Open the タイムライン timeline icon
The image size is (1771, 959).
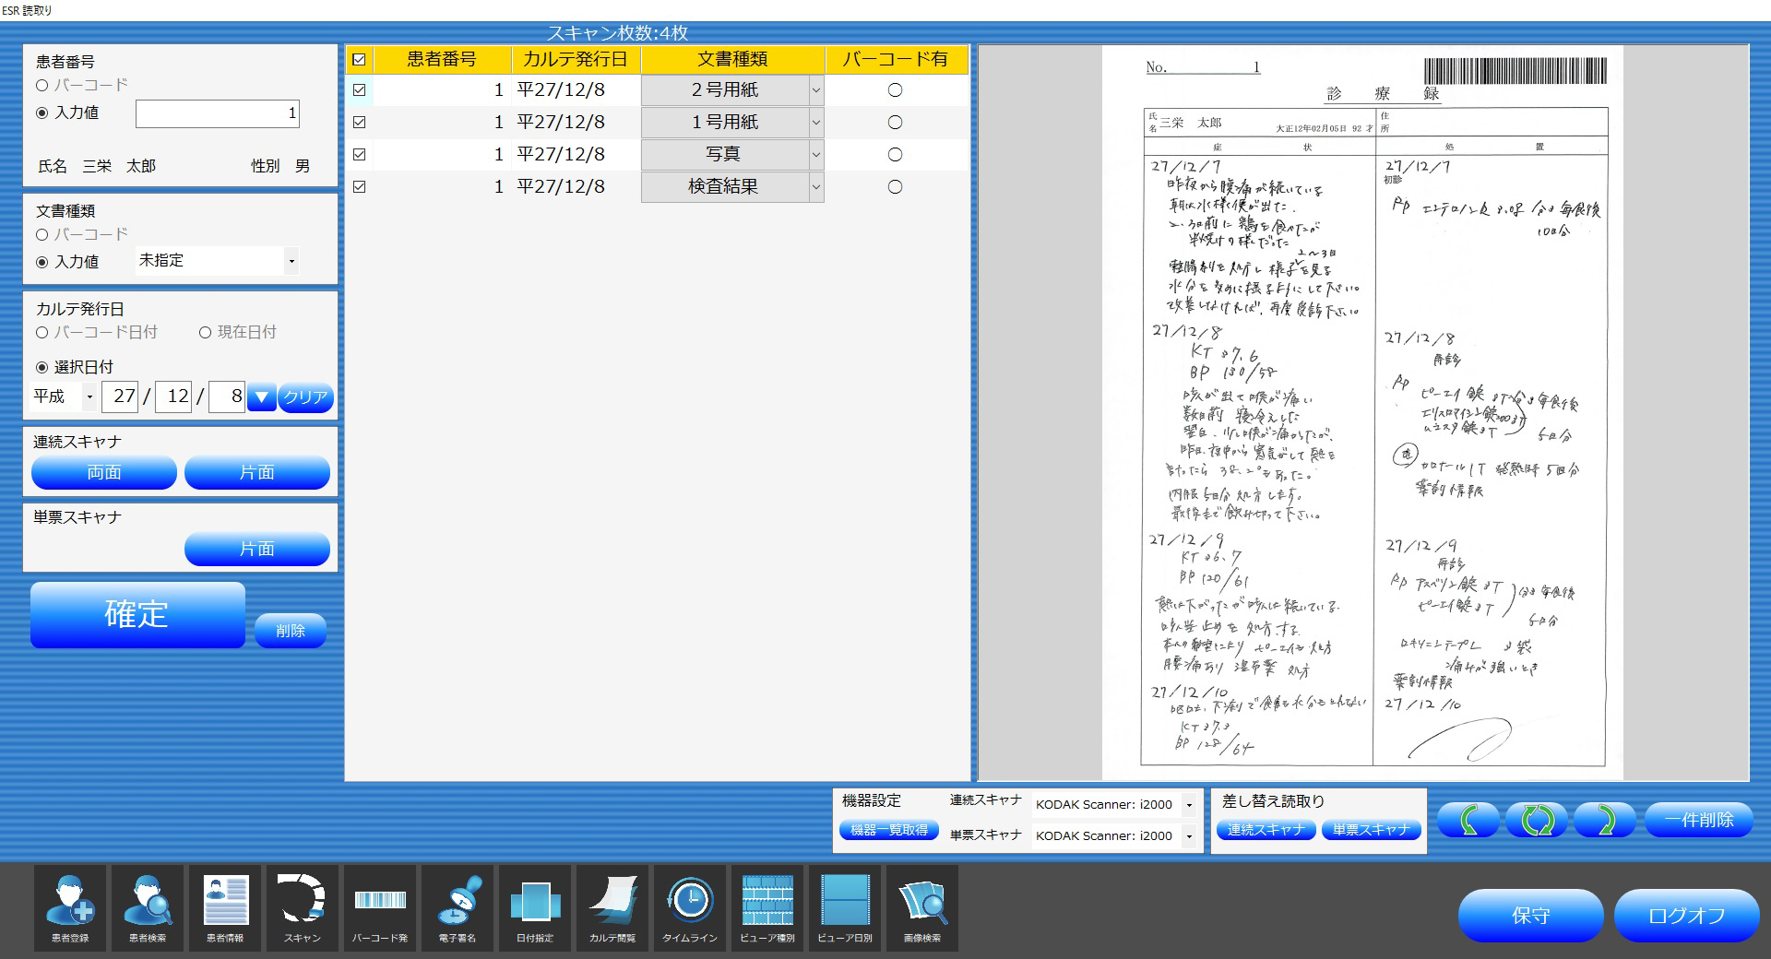pyautogui.click(x=689, y=908)
